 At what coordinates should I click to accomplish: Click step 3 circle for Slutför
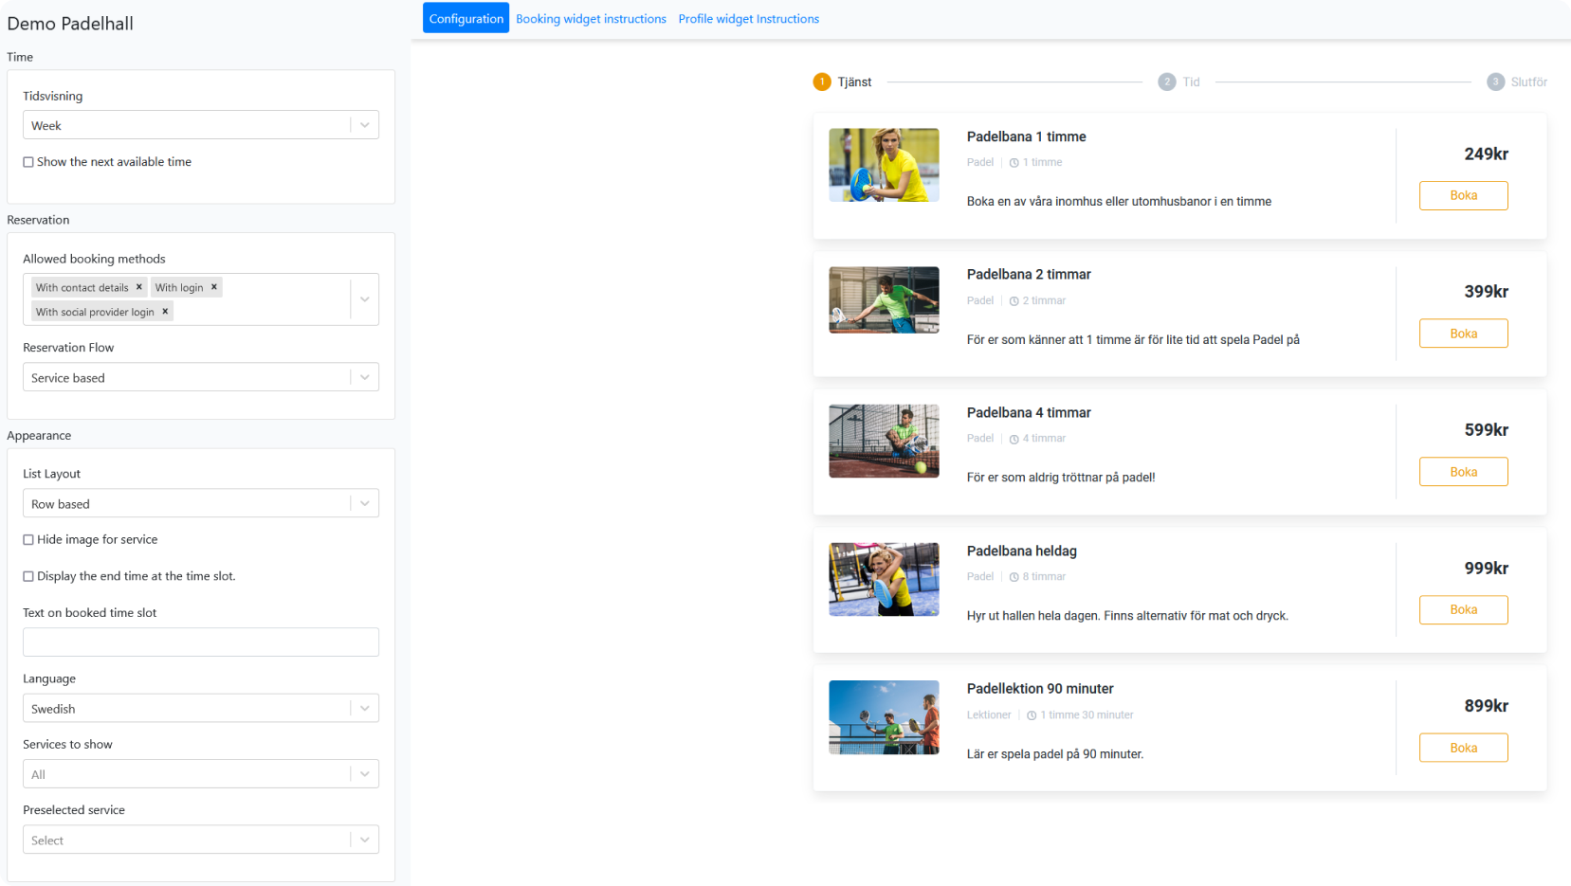pos(1496,82)
